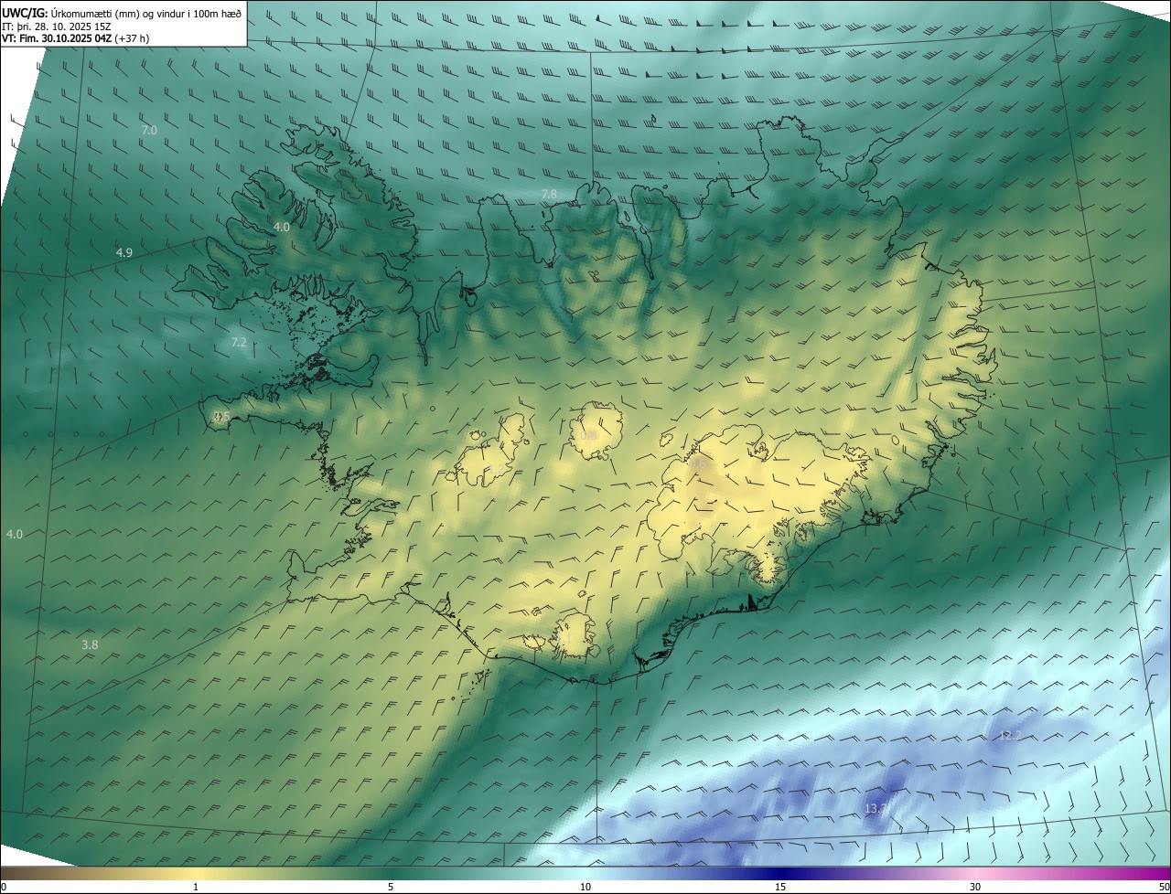The image size is (1171, 894).
Task: Click the 12.2 value in the southeast sea
Action: pyautogui.click(x=1009, y=736)
